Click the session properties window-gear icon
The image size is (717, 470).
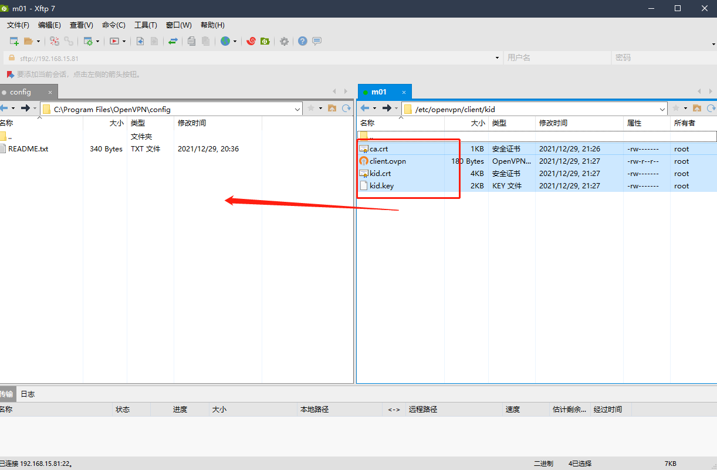click(x=88, y=41)
